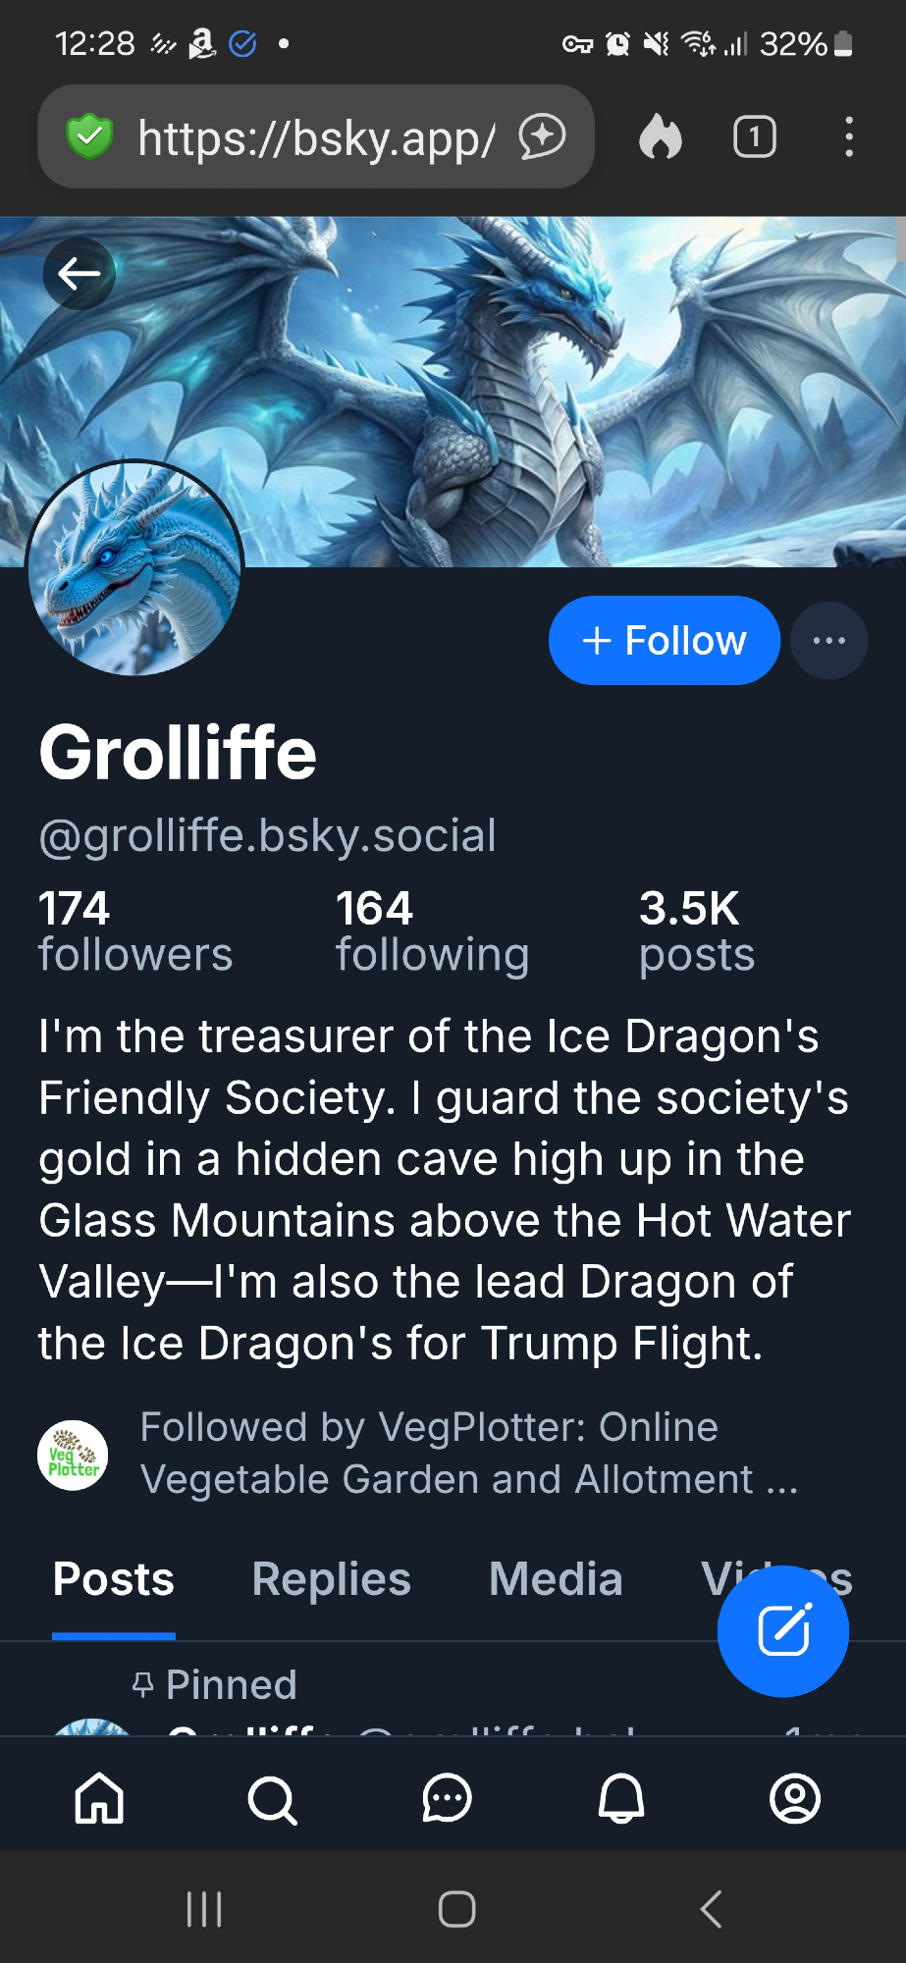Tap the green shield site security icon
This screenshot has height=1963, width=906.
click(x=89, y=136)
